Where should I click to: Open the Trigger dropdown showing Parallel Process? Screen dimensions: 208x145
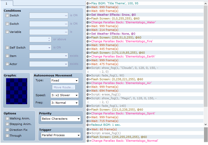pyautogui.click(x=61, y=135)
